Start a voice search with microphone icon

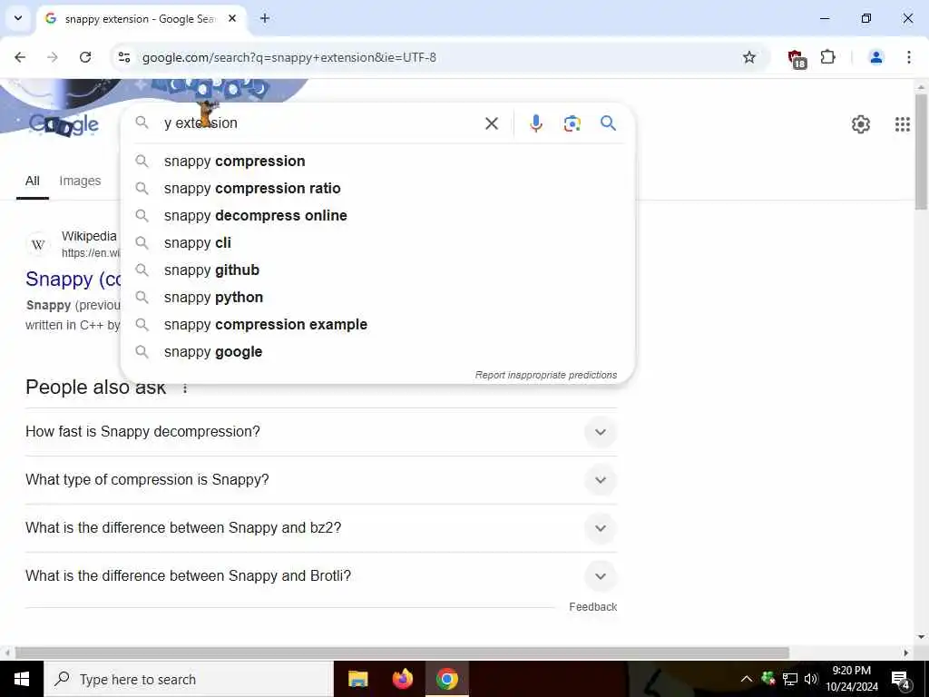coord(535,123)
